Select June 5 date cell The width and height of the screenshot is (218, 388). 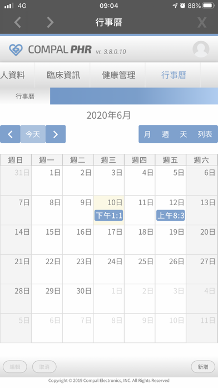pos(171,181)
